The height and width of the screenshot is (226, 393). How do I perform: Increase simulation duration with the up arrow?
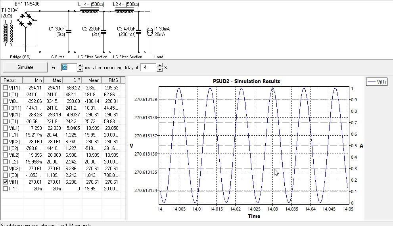tap(80, 65)
